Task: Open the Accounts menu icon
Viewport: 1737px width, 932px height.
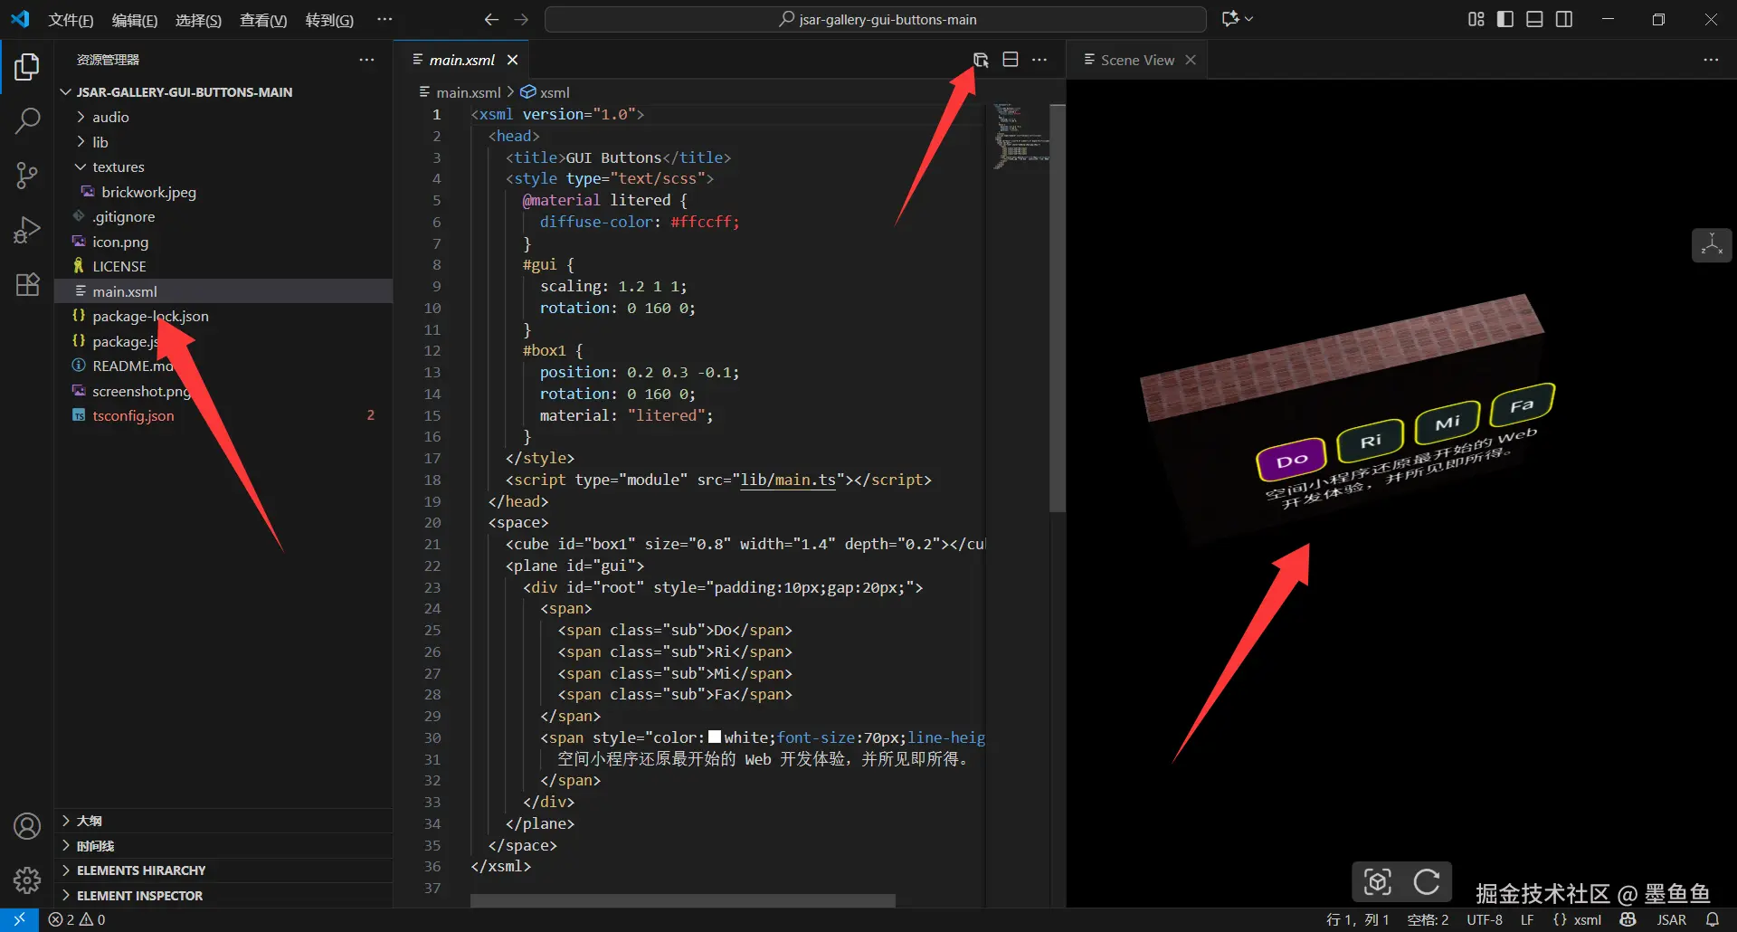Action: pos(27,826)
